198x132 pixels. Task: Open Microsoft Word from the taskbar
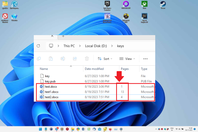point(83,129)
